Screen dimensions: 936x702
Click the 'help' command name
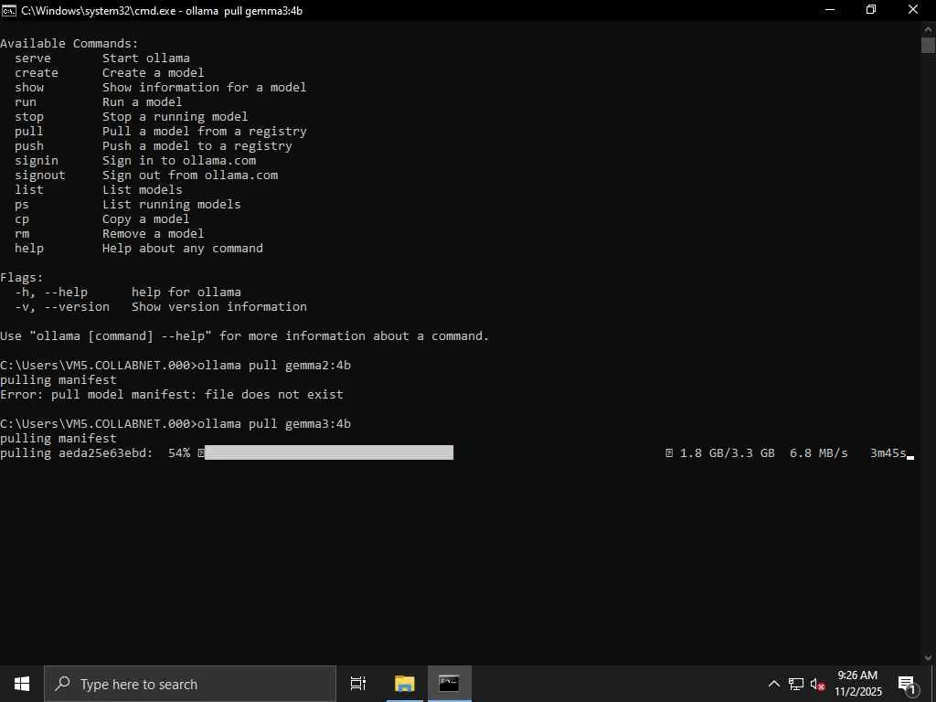coord(29,249)
